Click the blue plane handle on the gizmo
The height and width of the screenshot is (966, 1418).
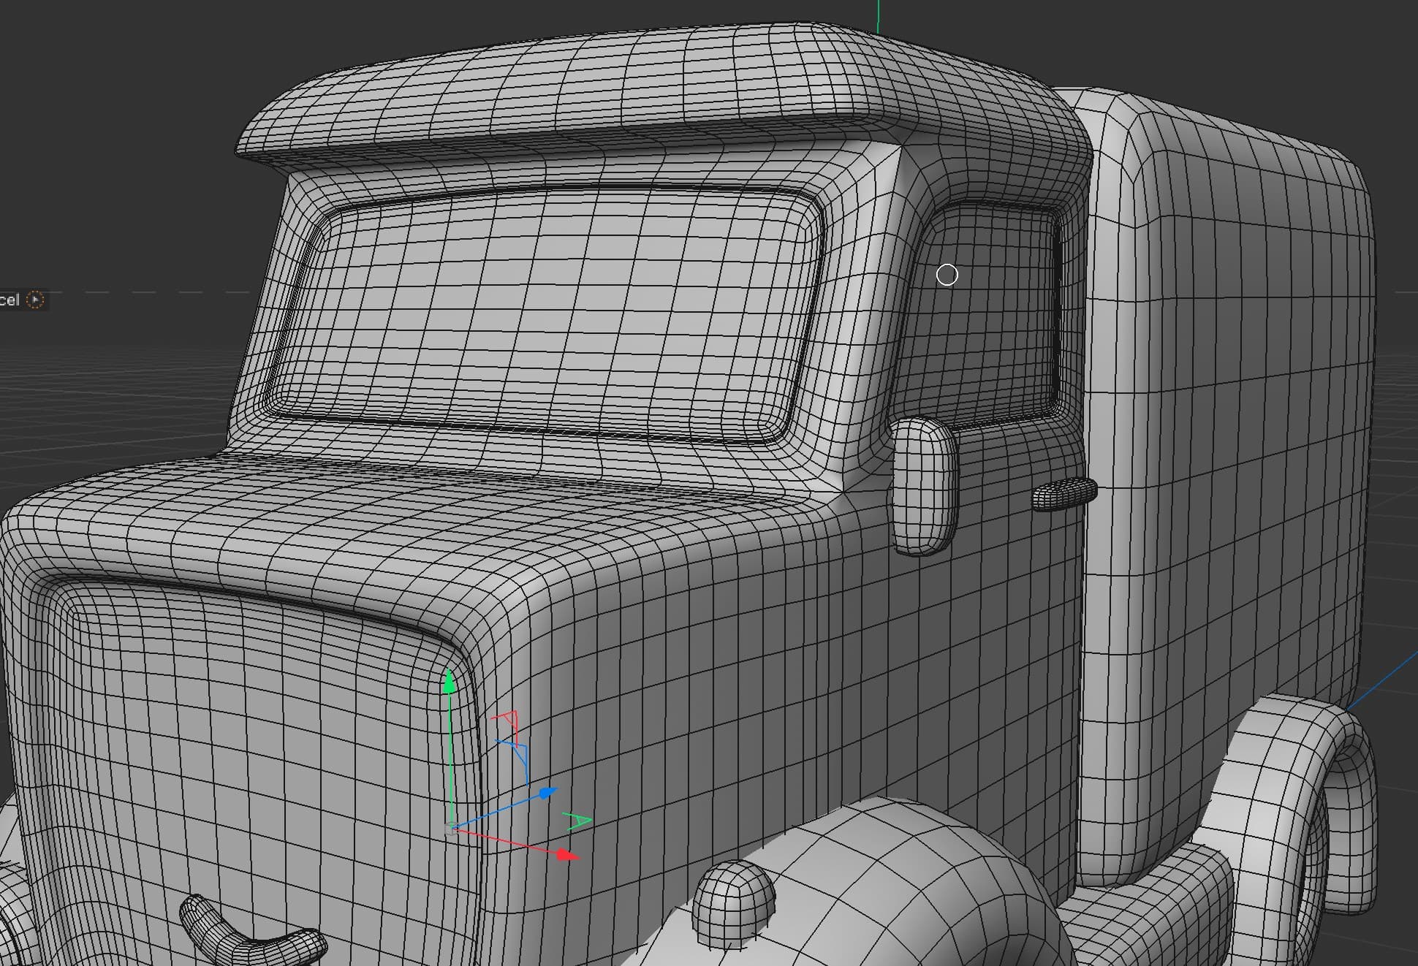pos(519,753)
